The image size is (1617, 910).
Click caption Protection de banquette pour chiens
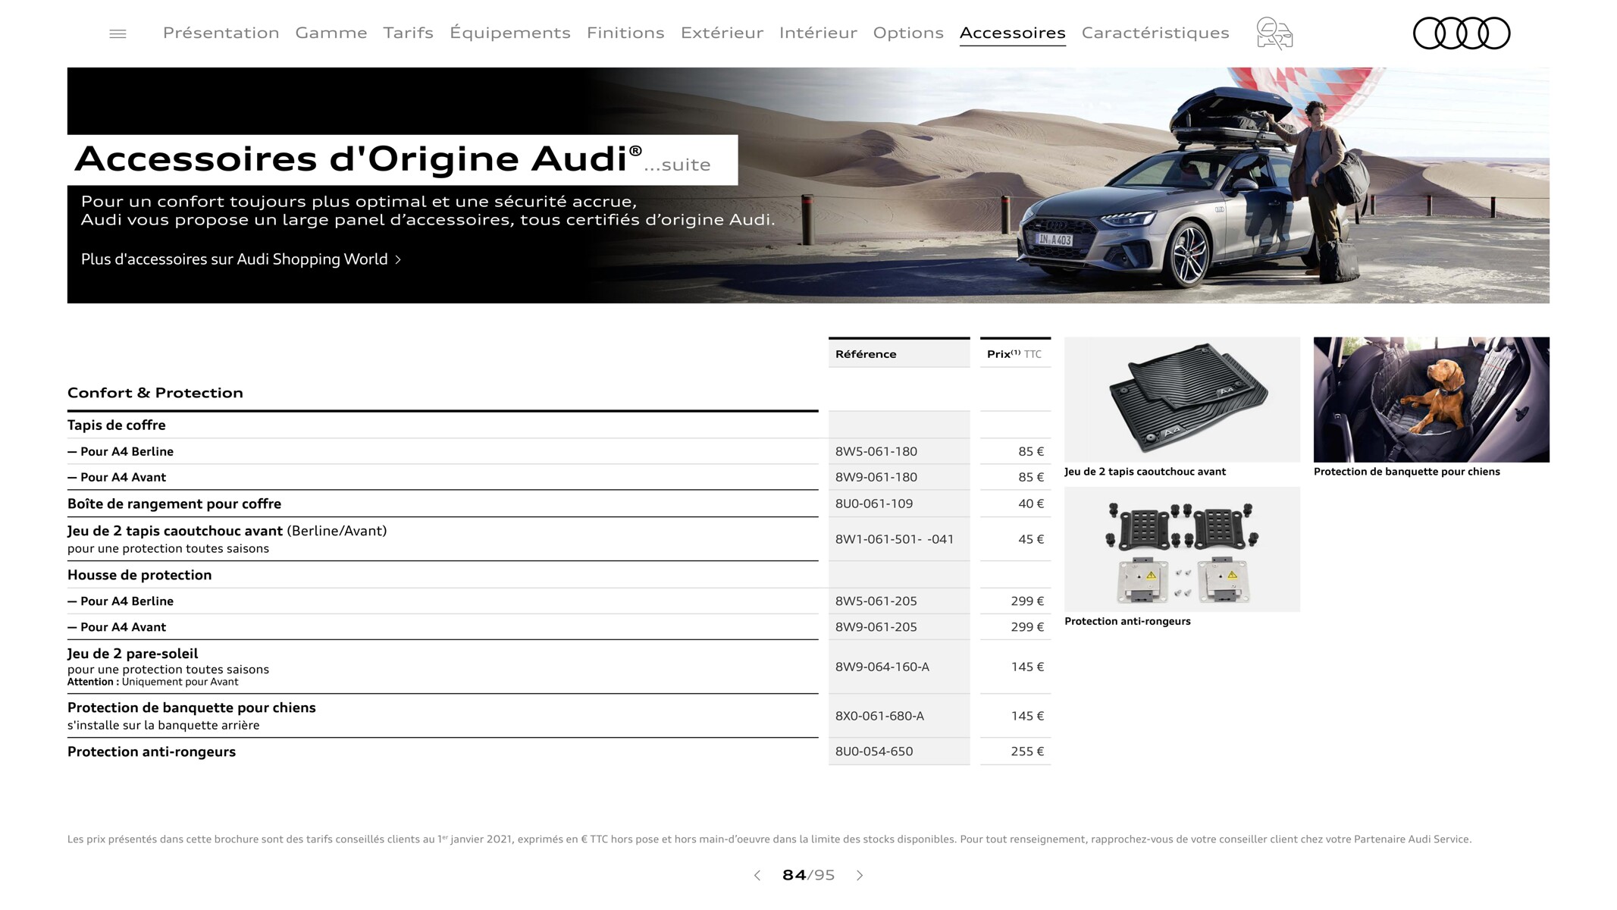point(1407,472)
